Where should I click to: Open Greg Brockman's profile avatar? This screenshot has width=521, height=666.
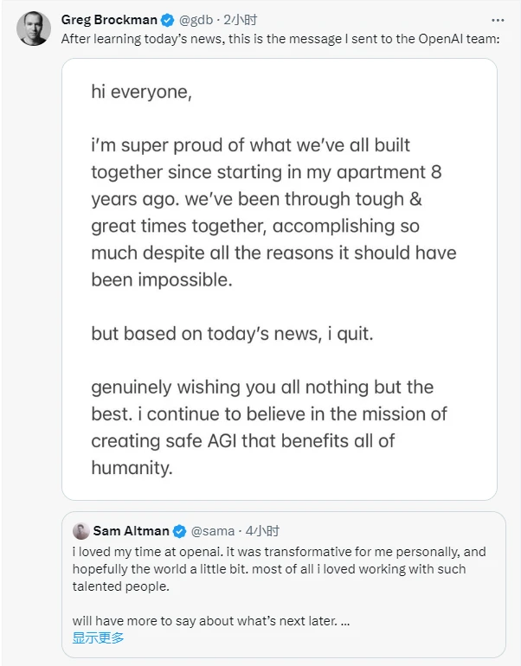(x=34, y=30)
